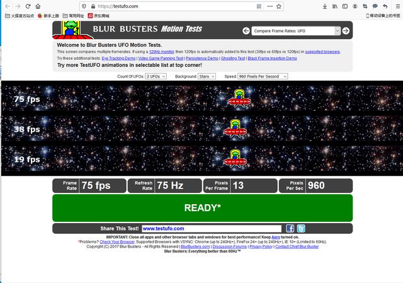Open the Black Frame Insertion Demo link
The image size is (403, 283).
tap(273, 59)
